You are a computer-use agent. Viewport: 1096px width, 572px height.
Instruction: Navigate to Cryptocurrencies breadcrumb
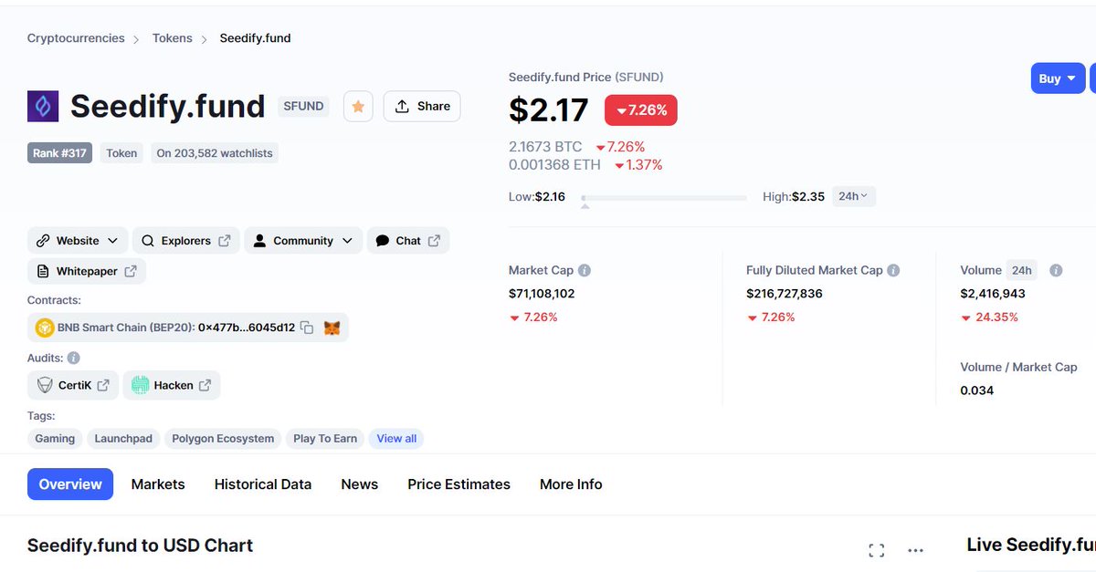tap(76, 38)
